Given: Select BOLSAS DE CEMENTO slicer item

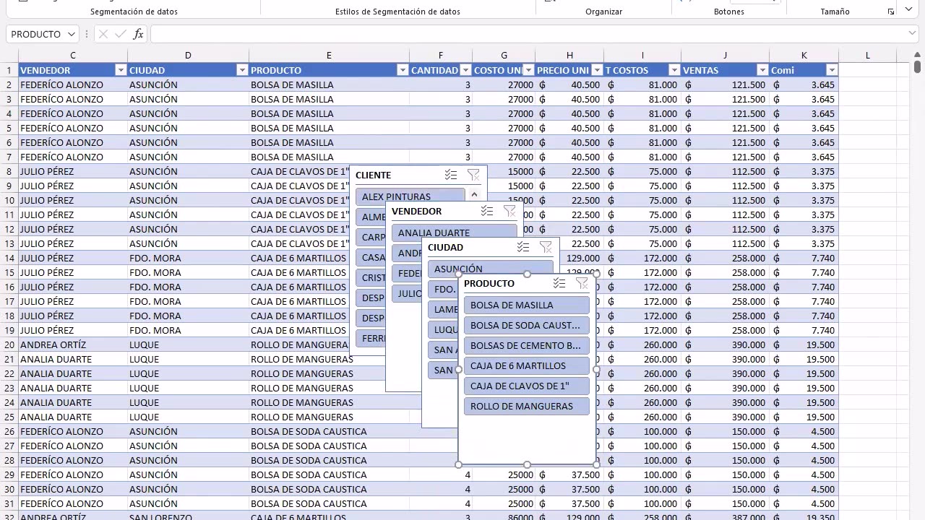Looking at the screenshot, I should 527,345.
